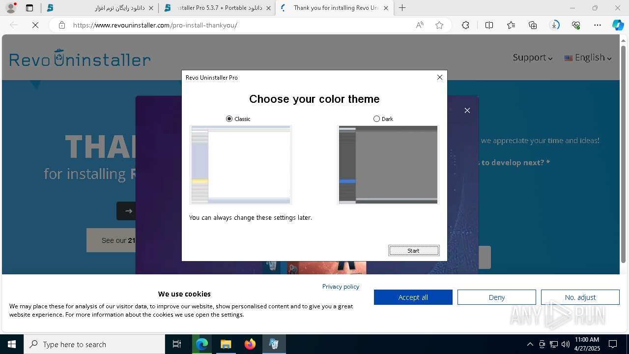Switch to the Revo Uninstaller Pro 5.3.7 Portable tab
Viewport: 629px width, 354px height.
[x=217, y=8]
